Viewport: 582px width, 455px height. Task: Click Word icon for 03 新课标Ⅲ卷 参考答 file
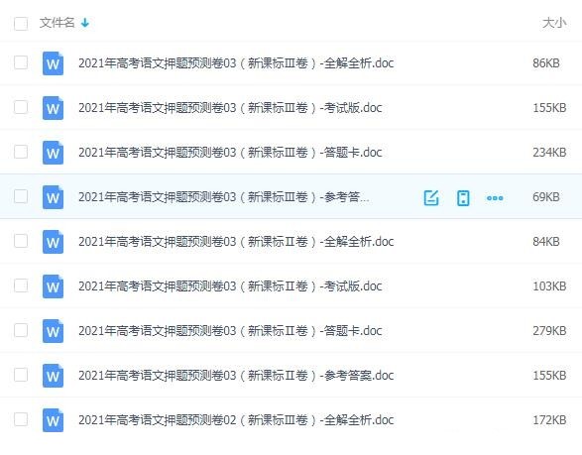[x=53, y=197]
